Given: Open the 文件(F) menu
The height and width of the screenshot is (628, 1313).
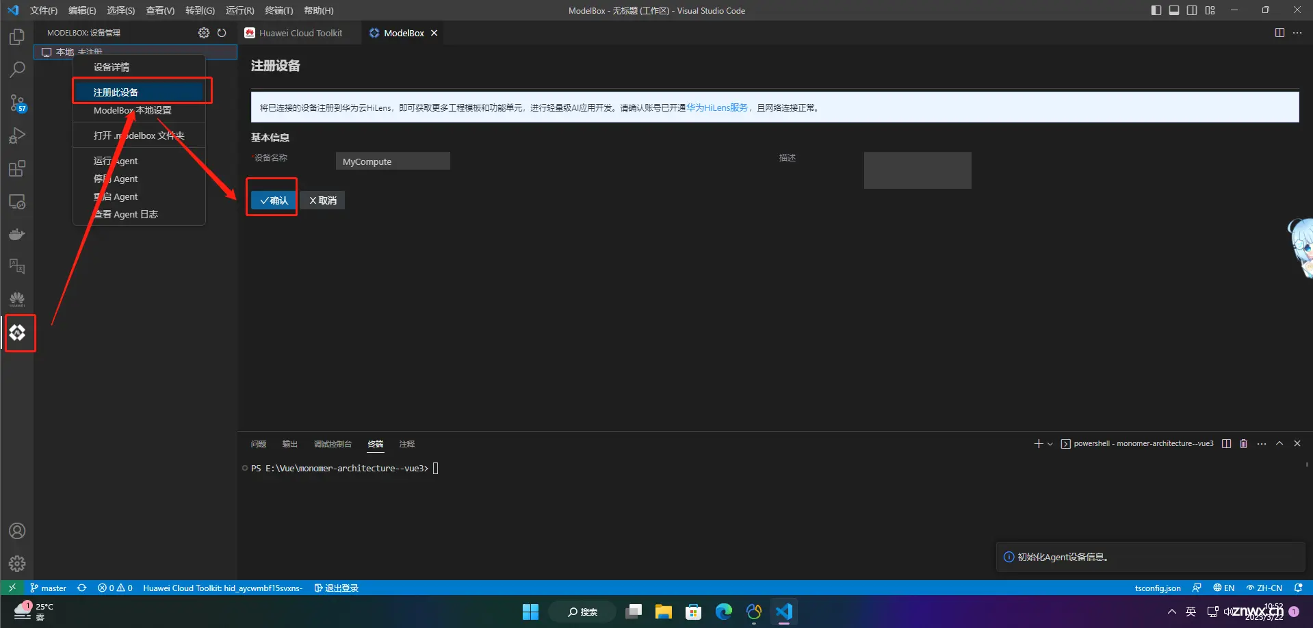Looking at the screenshot, I should pos(44,10).
